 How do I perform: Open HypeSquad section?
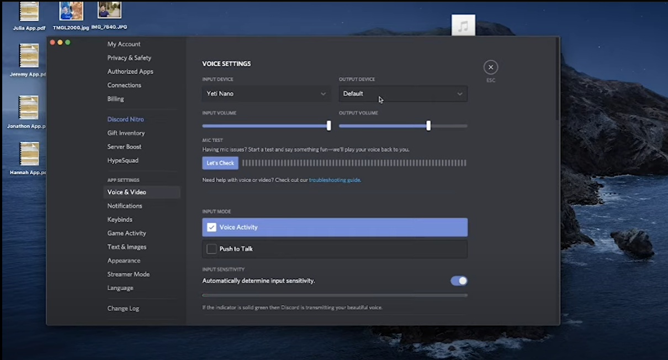[x=123, y=161]
